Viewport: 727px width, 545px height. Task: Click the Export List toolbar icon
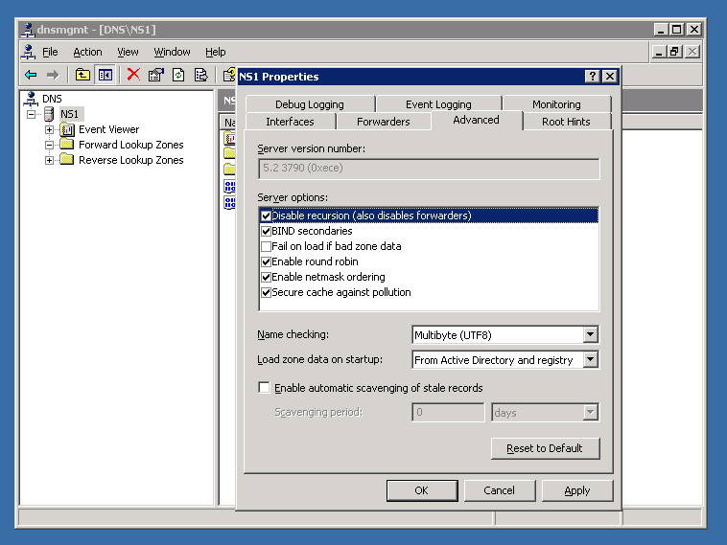click(x=200, y=75)
